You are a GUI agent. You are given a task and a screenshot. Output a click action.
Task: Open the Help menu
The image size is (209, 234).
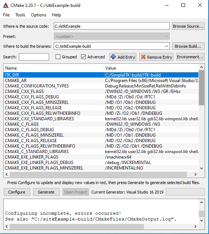(x=56, y=15)
